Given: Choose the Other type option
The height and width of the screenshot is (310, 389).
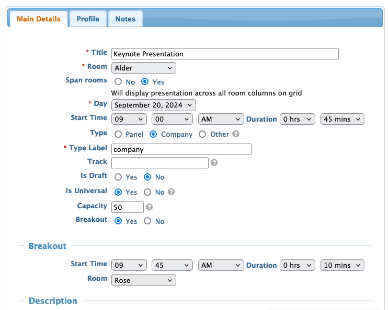Looking at the screenshot, I should (x=202, y=134).
